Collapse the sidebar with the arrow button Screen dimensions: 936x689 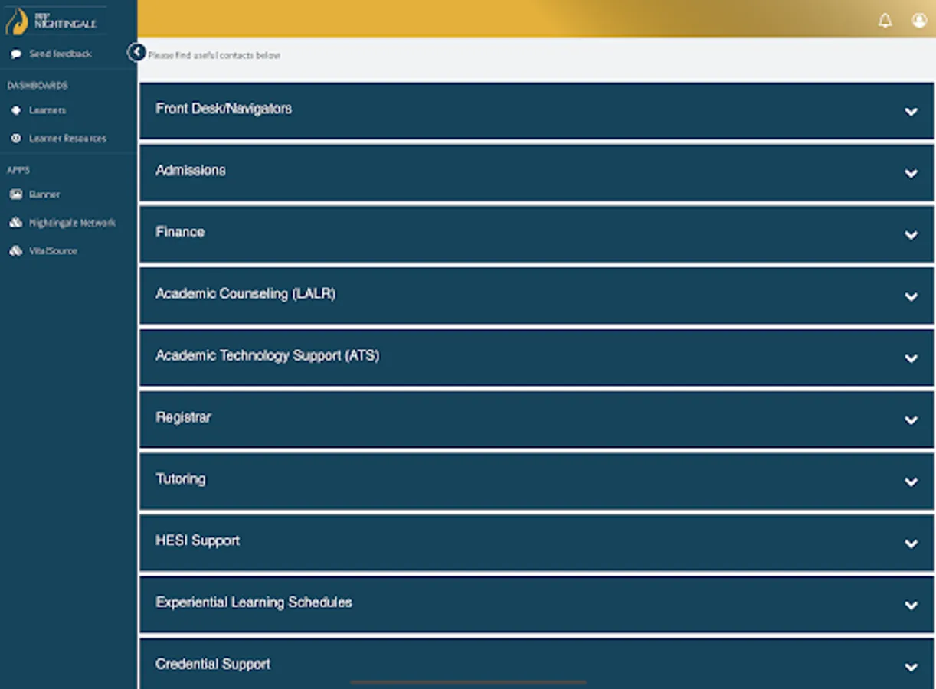(136, 52)
